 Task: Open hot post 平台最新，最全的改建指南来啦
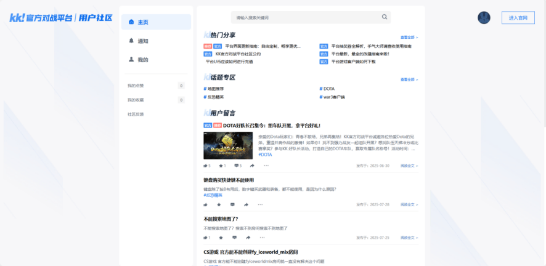[361, 54]
